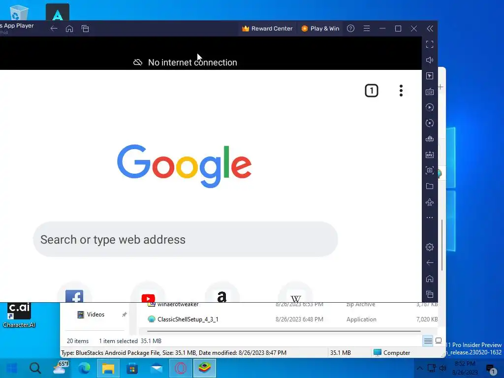This screenshot has height=378, width=504.
Task: Open File Explorer from the taskbar
Action: tap(108, 368)
